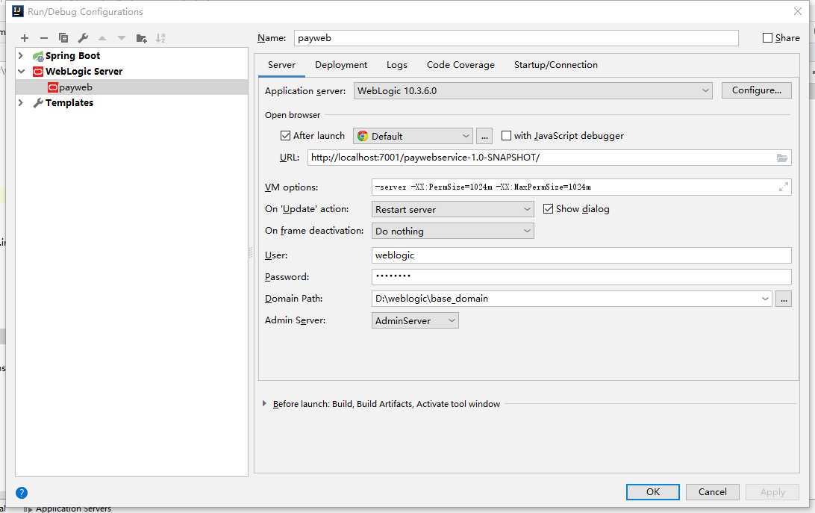This screenshot has height=513, width=815.
Task: Toggle the Share checkbox
Action: click(x=767, y=37)
